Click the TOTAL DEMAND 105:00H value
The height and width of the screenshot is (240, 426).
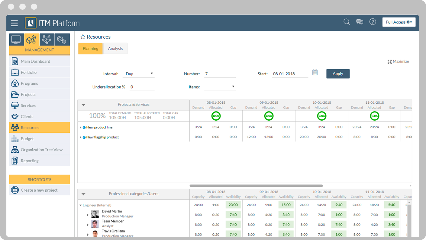click(118, 118)
